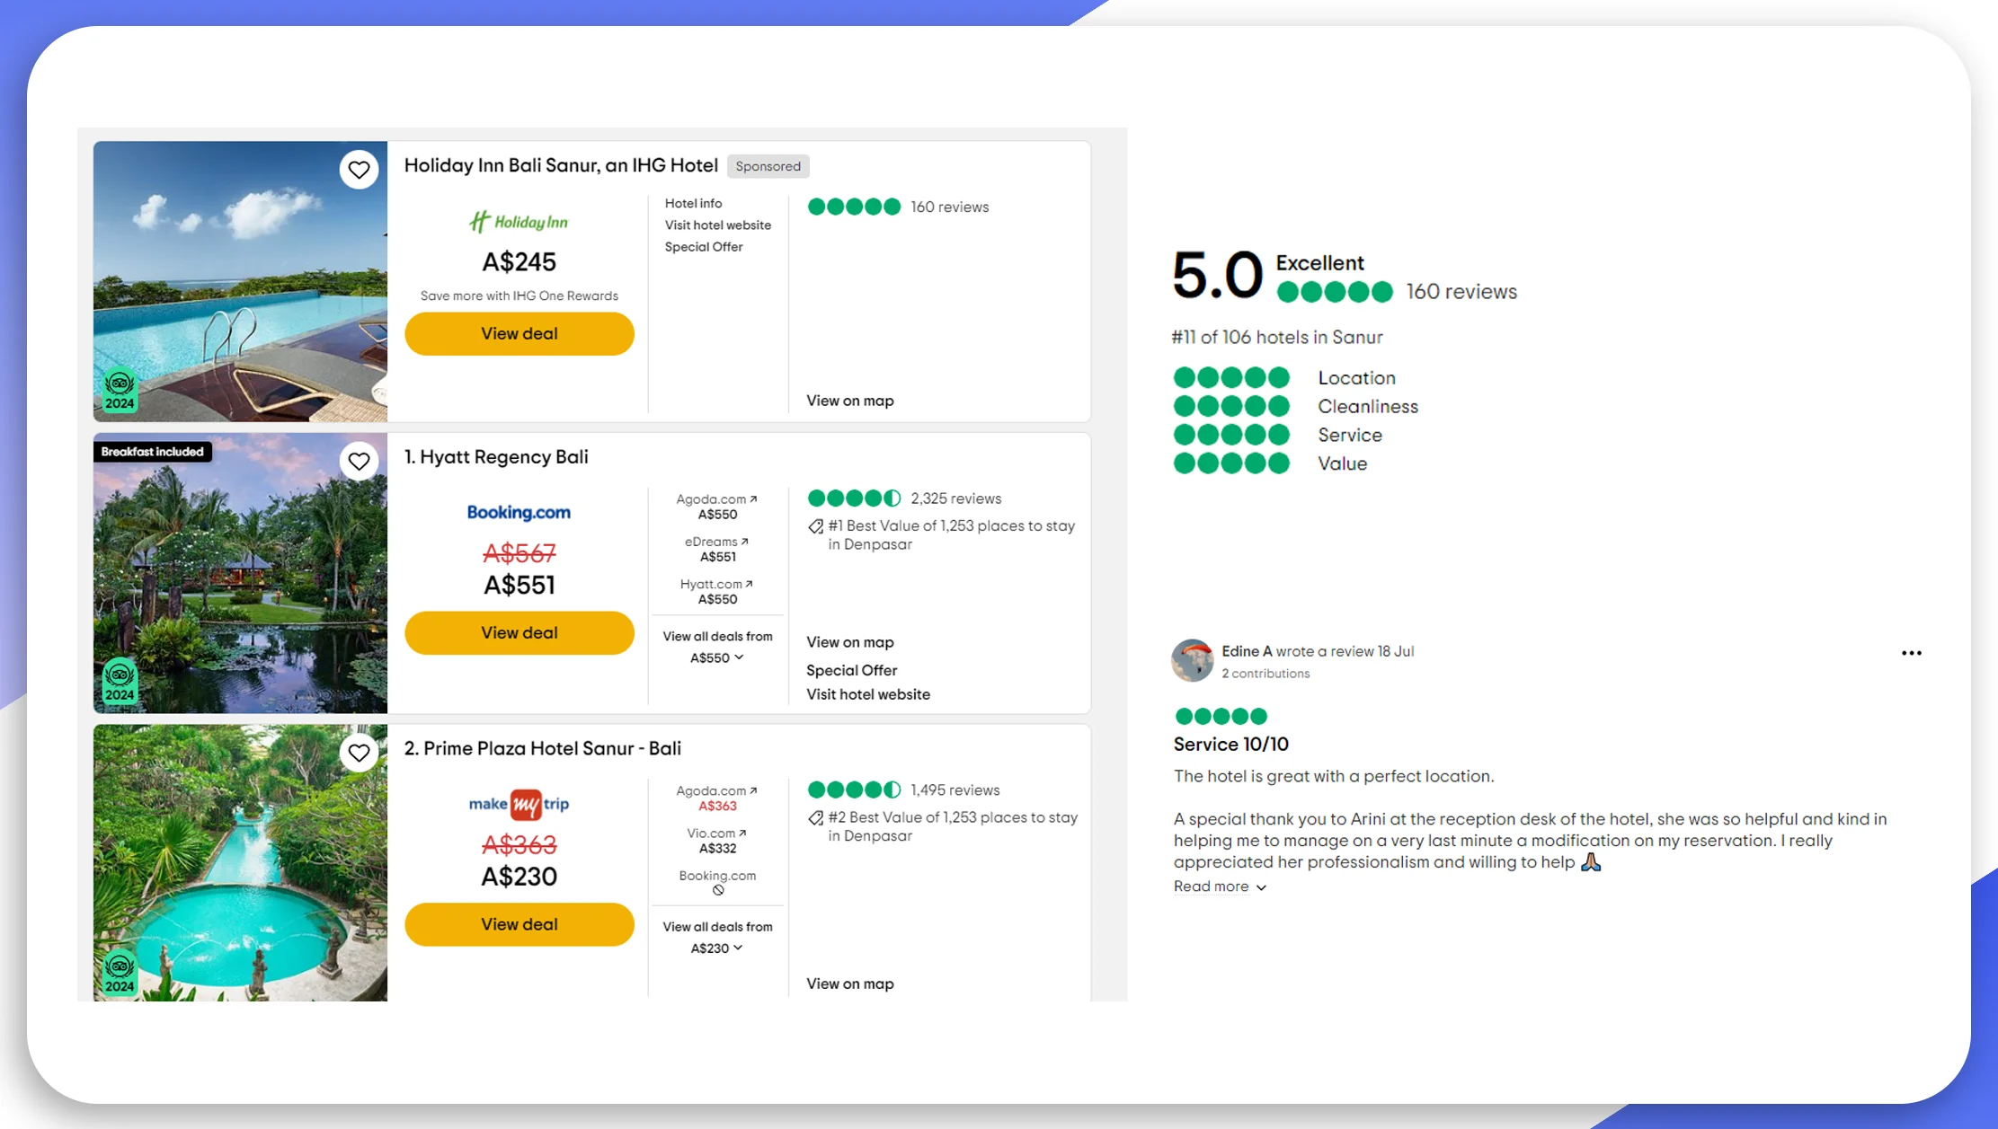
Task: Click #11 of 106 hotels in Sanur
Action: click(x=1276, y=338)
